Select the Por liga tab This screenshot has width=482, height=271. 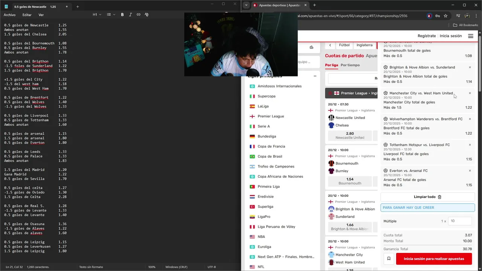pos(331,65)
